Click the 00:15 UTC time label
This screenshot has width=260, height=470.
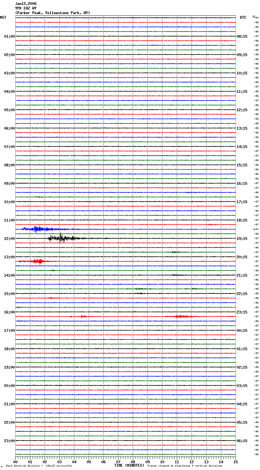click(x=242, y=331)
